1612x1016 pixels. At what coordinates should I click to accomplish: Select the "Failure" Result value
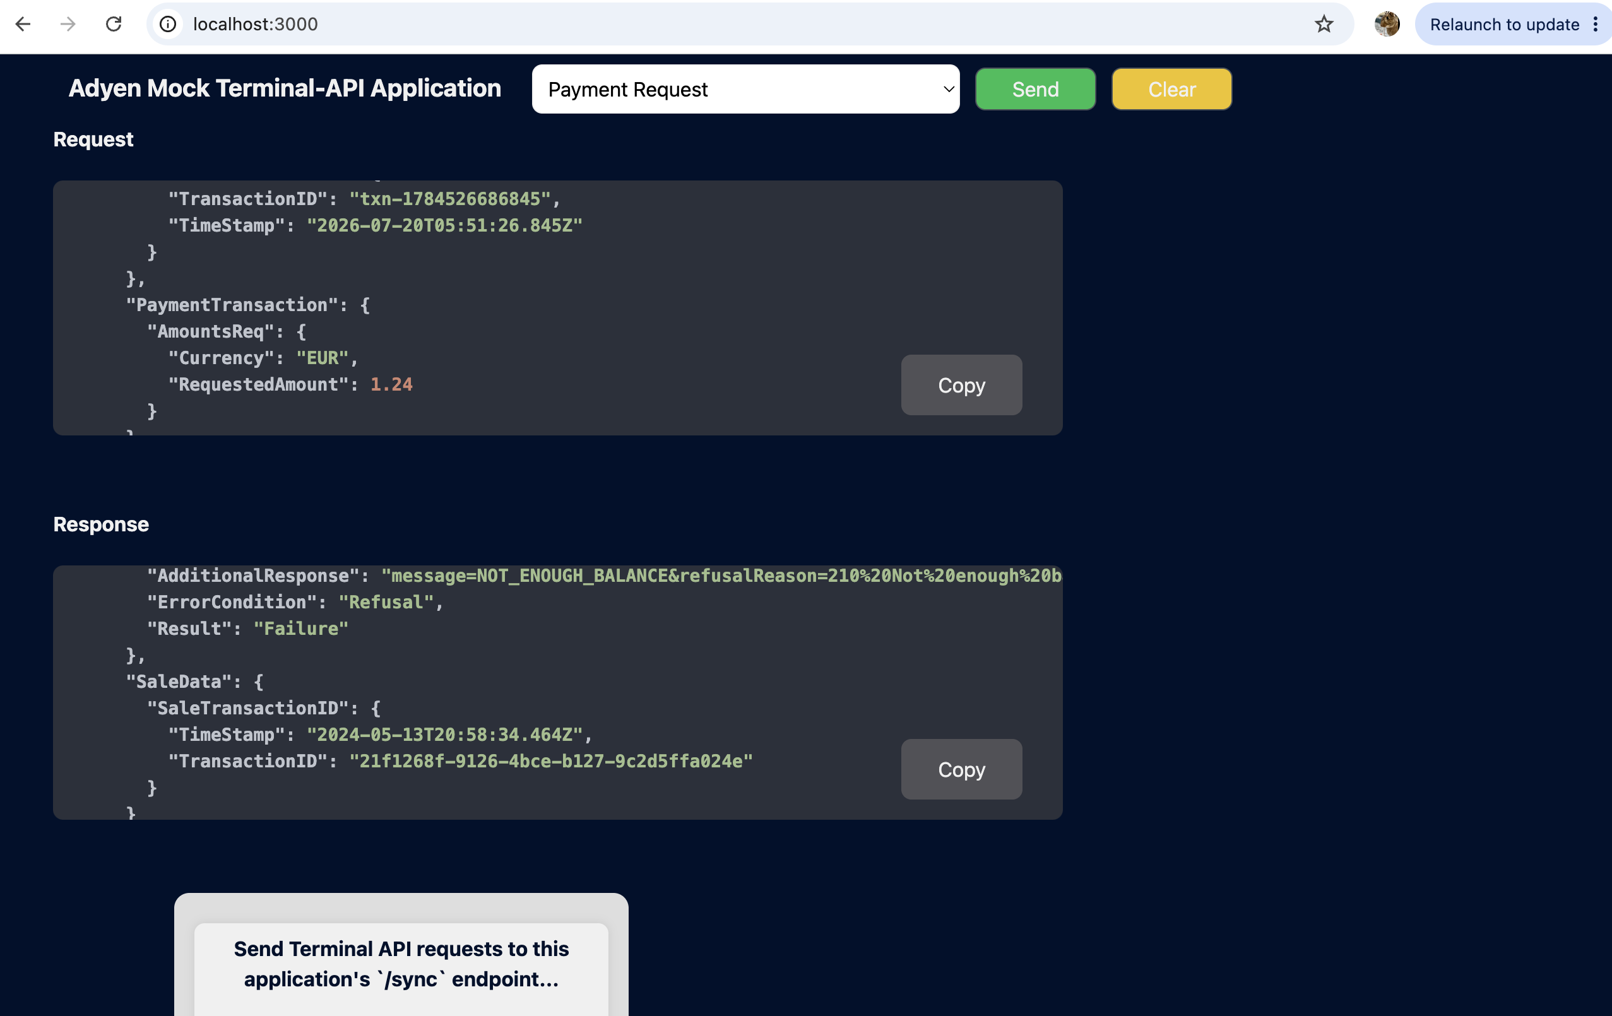tap(300, 629)
